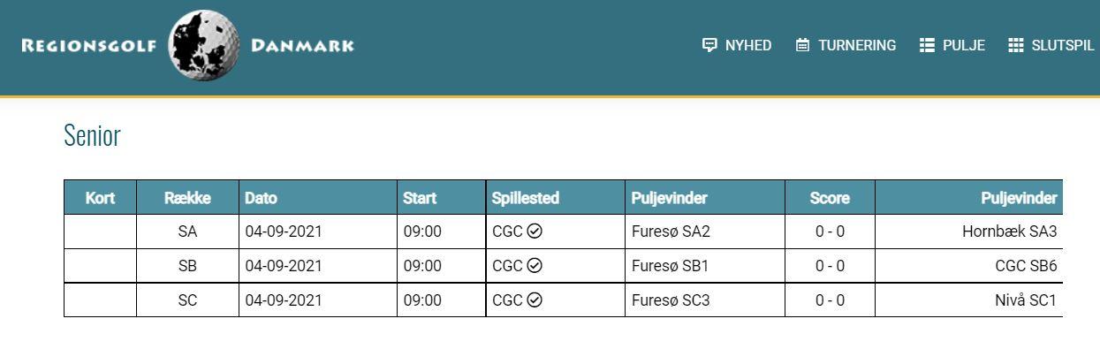Click the 0 - 0 score for SB
Image resolution: width=1100 pixels, height=349 pixels.
tap(830, 266)
